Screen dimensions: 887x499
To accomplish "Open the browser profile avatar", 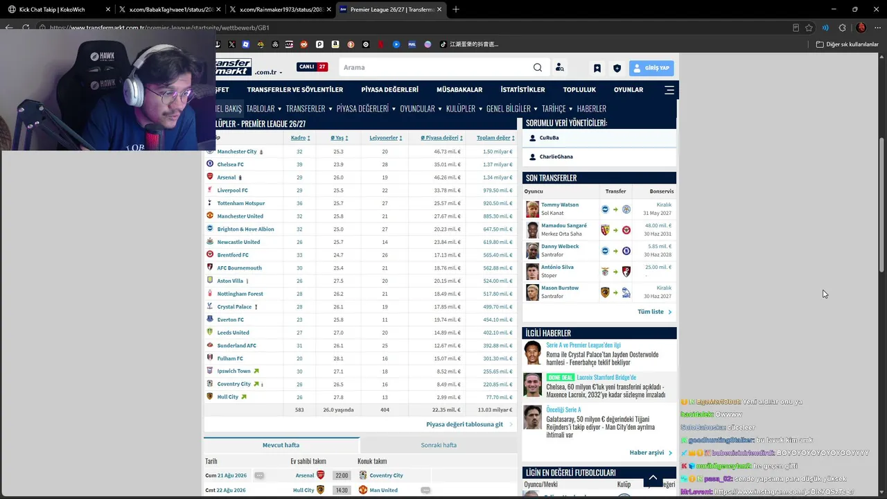I will 861,28.
